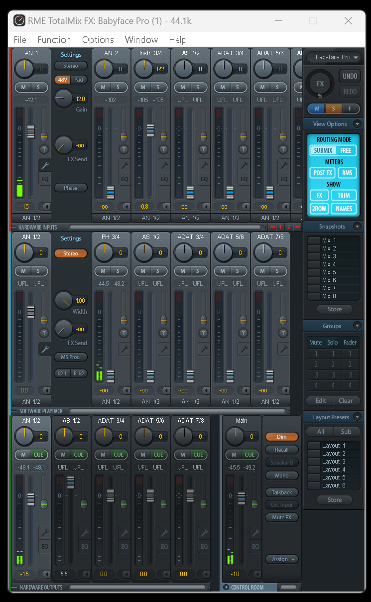Open the Options menu
Image resolution: width=371 pixels, height=602 pixels.
point(98,40)
